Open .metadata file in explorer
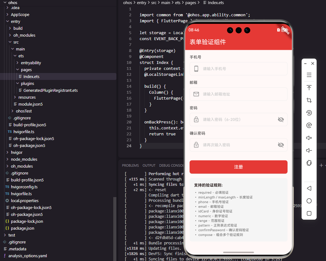326x261 pixels. pyautogui.click(x=17, y=249)
